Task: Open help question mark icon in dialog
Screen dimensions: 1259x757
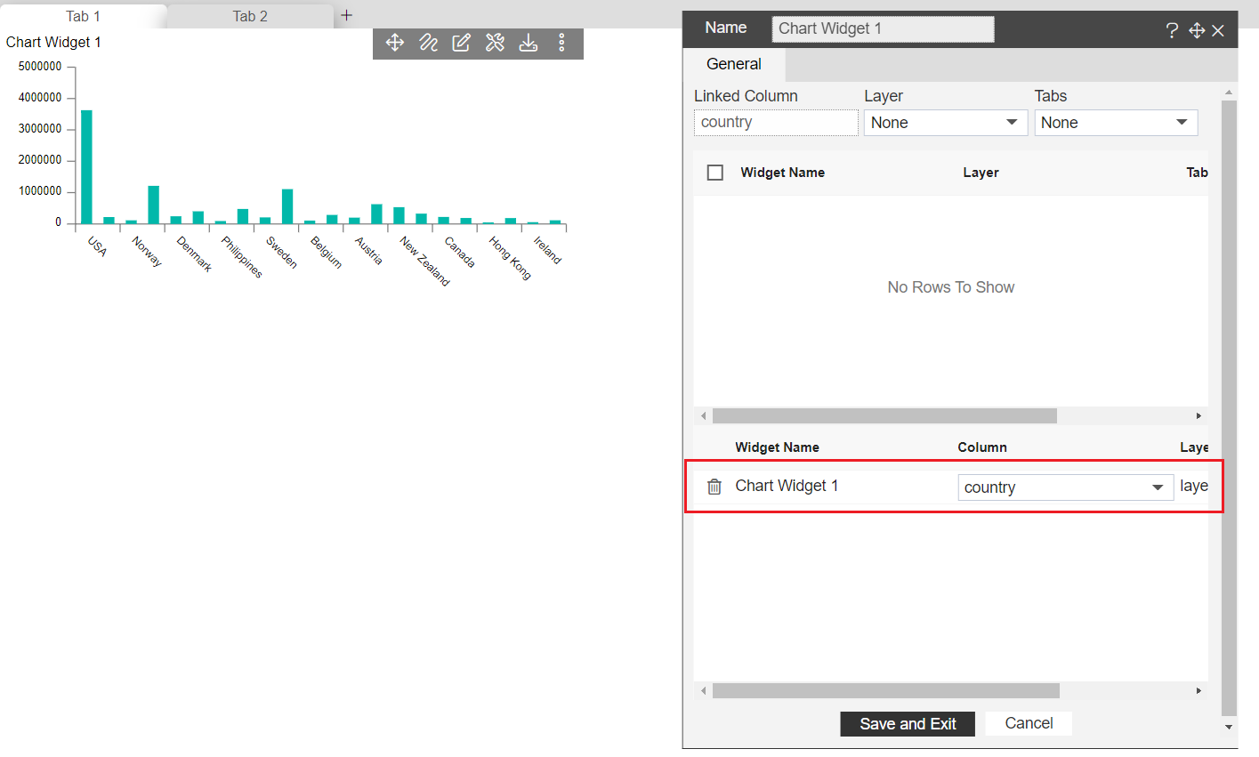Action: click(1173, 30)
